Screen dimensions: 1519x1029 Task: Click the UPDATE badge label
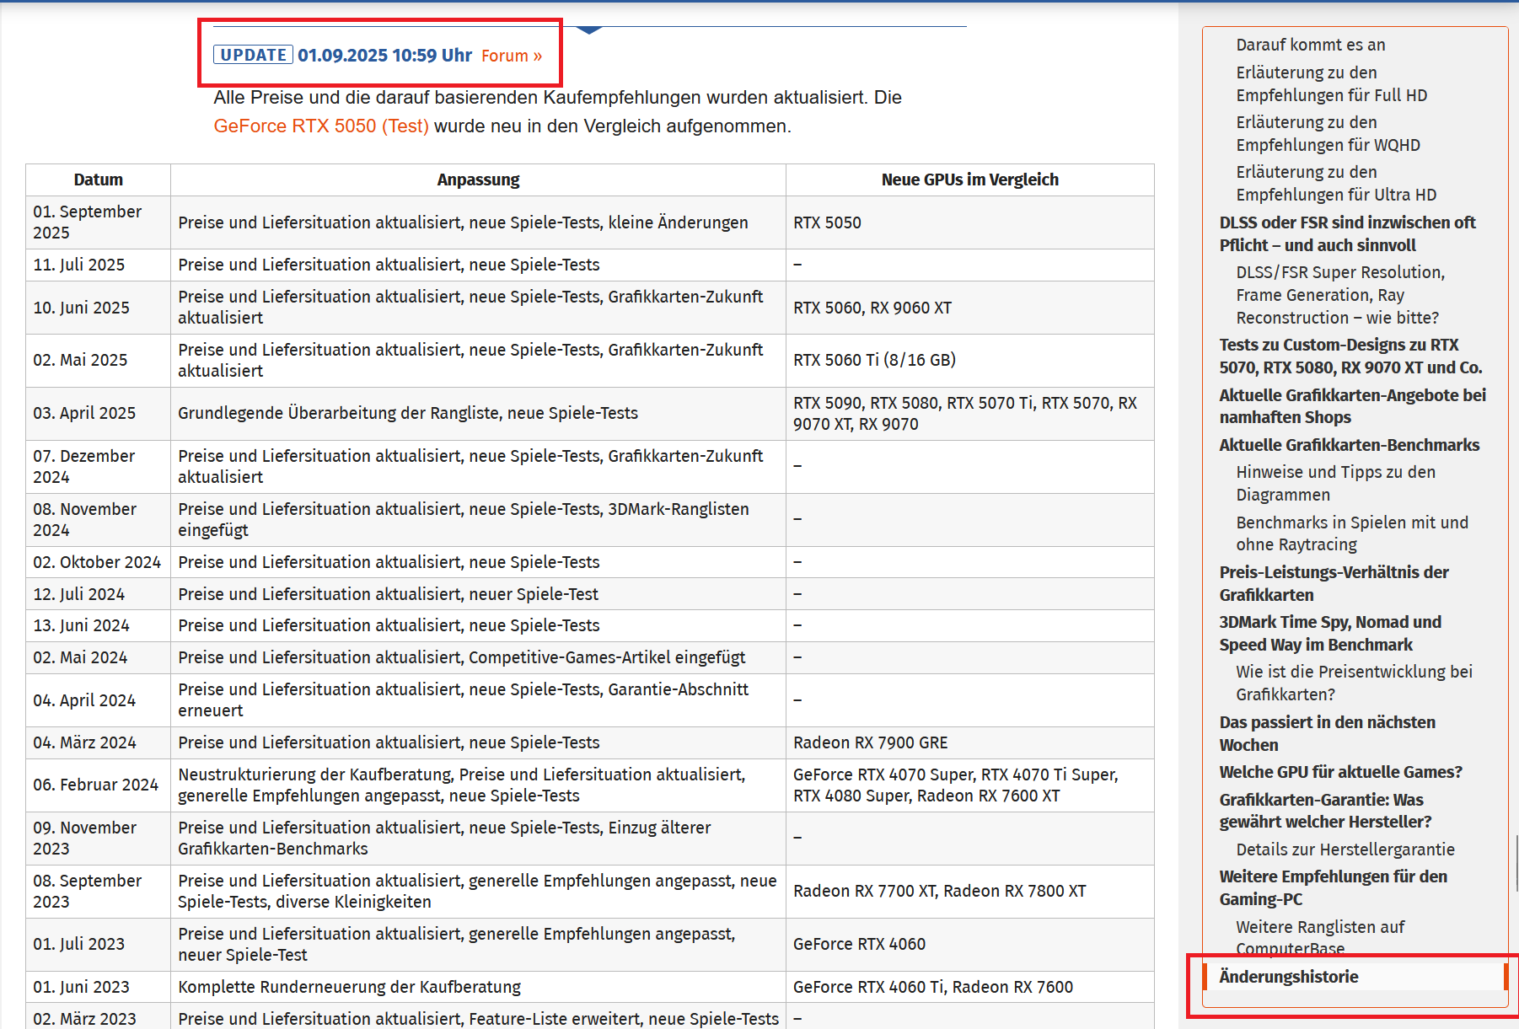[x=253, y=55]
